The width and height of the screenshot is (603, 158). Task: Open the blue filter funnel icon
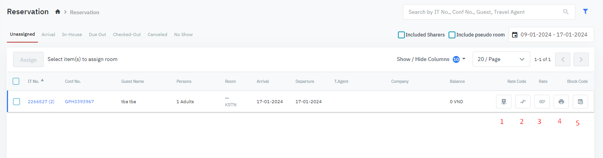pyautogui.click(x=585, y=12)
